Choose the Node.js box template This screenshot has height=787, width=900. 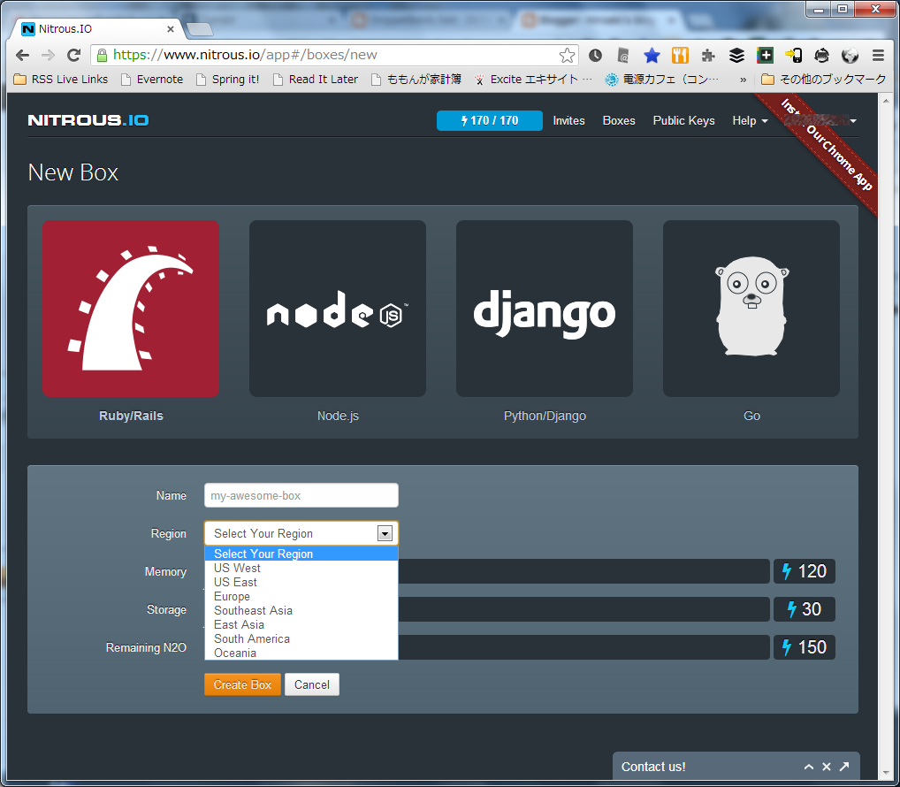(338, 309)
